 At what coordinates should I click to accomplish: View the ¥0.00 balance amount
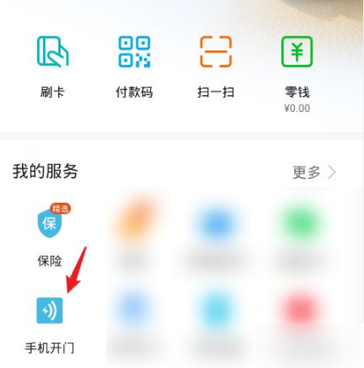(297, 108)
